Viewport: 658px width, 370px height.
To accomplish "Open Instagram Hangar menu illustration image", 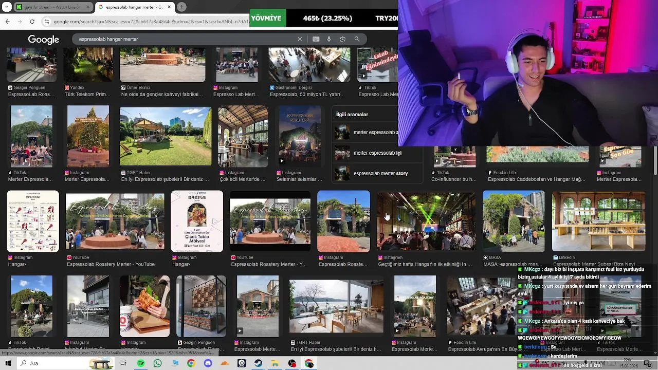I will tap(33, 221).
